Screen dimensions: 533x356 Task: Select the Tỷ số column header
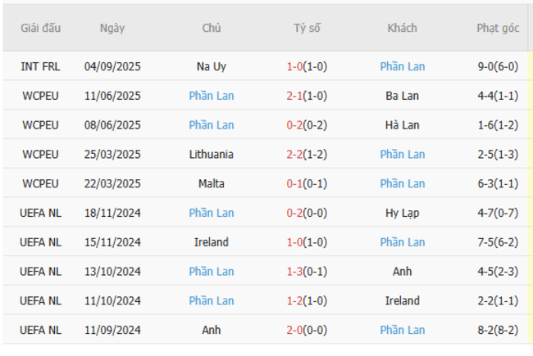(307, 28)
